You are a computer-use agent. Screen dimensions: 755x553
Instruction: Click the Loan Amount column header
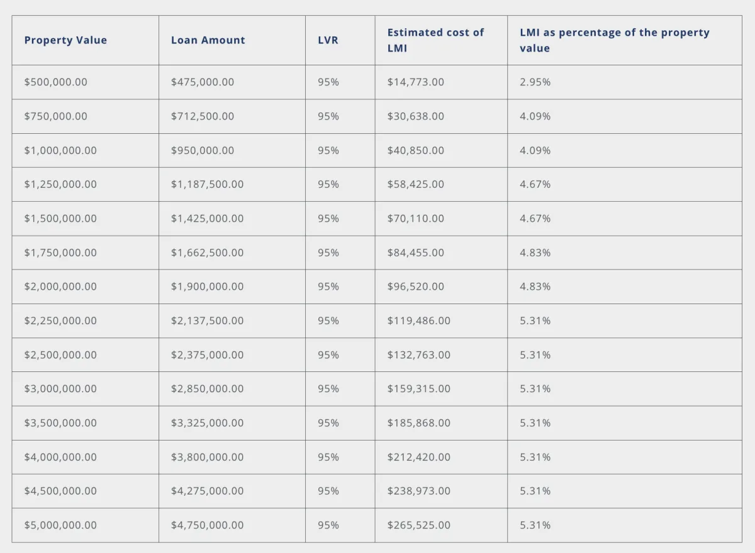tap(208, 40)
